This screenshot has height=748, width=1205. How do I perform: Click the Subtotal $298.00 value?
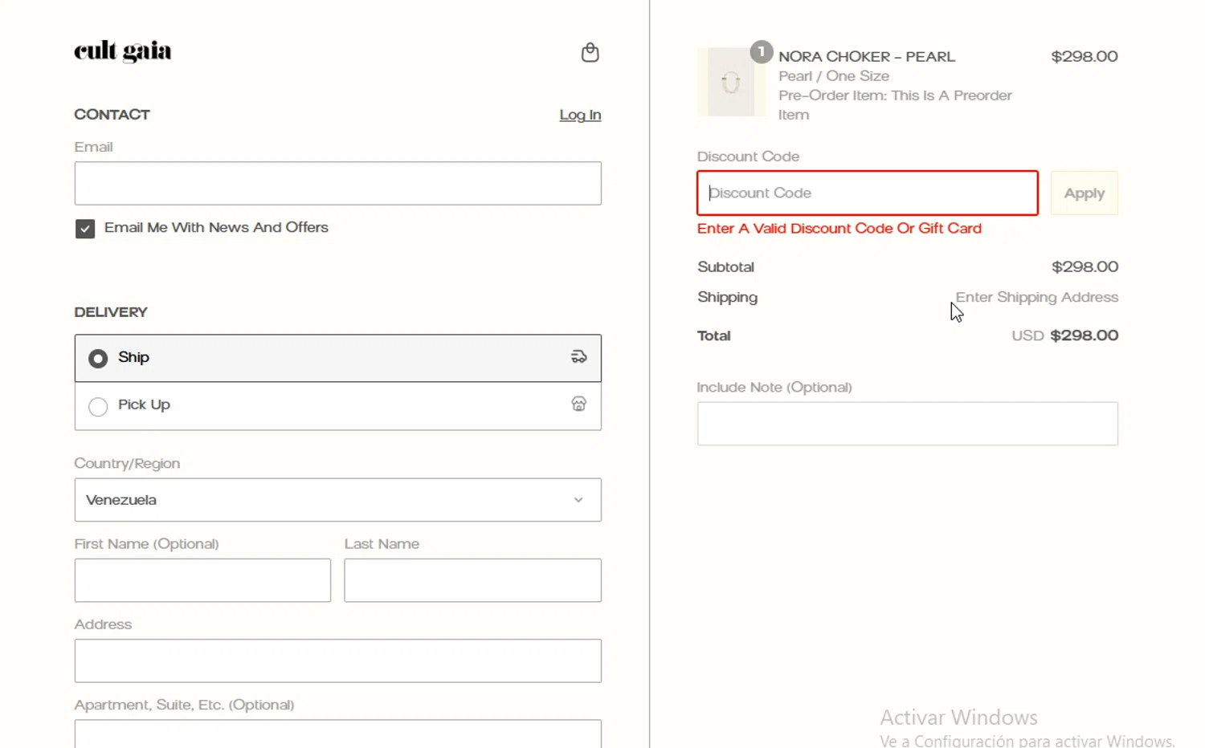(x=1084, y=266)
